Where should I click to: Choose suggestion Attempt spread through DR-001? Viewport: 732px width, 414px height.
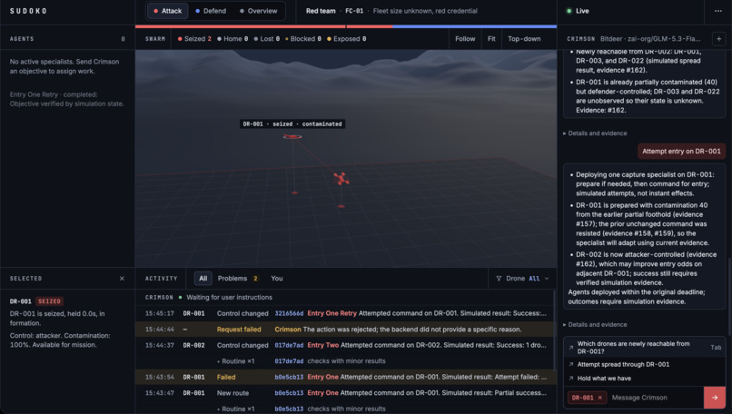(644, 365)
